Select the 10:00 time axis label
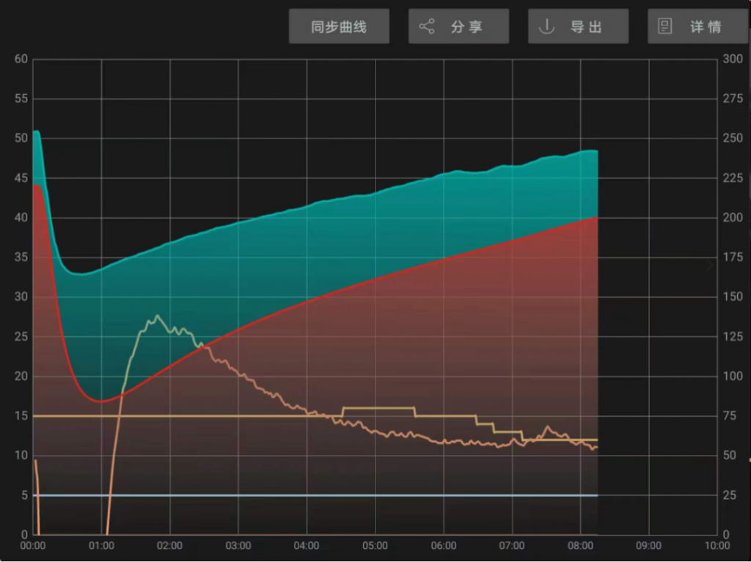This screenshot has height=562, width=751. point(717,546)
